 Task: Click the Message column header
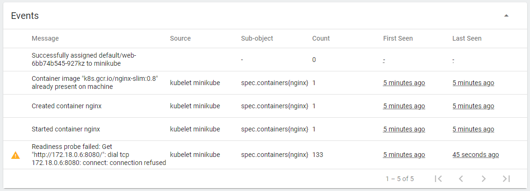(x=45, y=39)
